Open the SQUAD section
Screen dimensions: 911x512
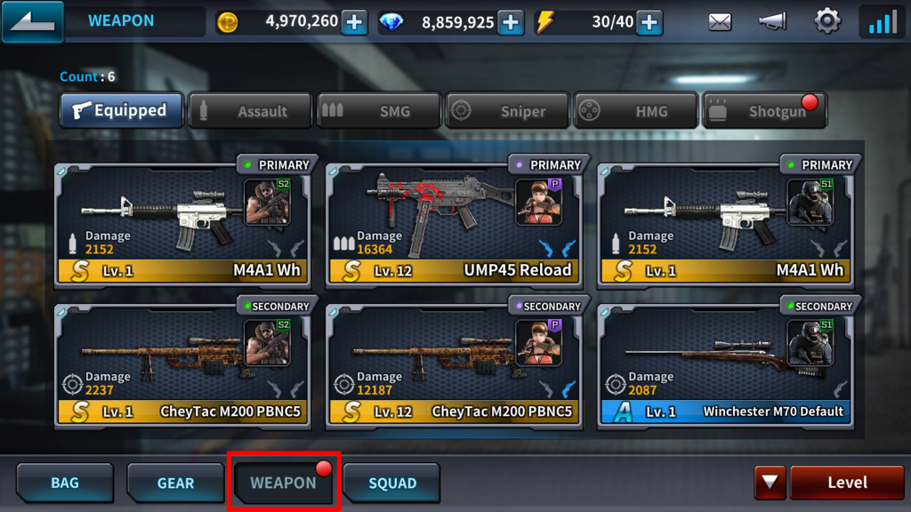[x=392, y=483]
